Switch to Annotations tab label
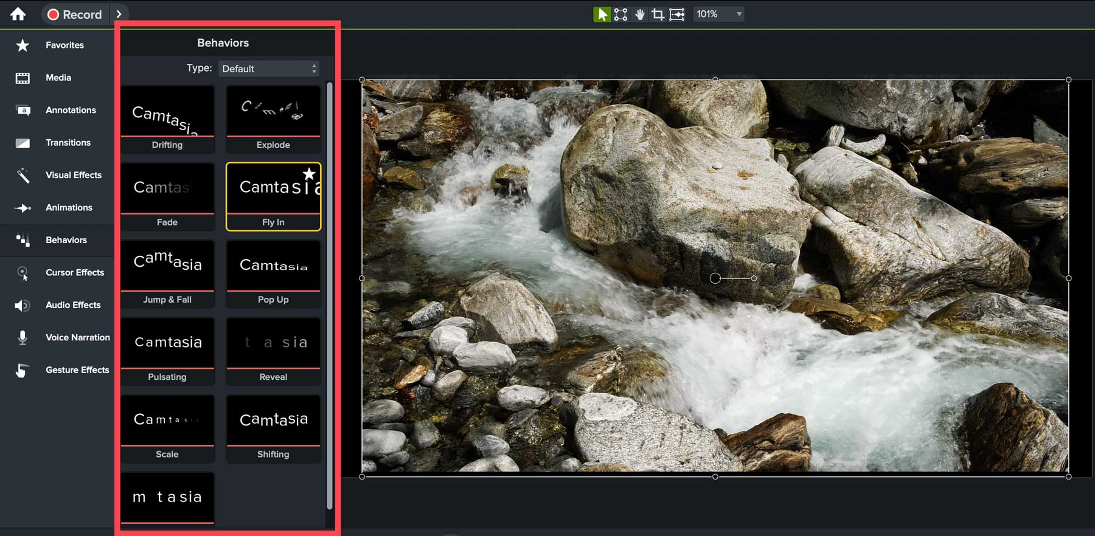Viewport: 1095px width, 536px height. point(71,110)
